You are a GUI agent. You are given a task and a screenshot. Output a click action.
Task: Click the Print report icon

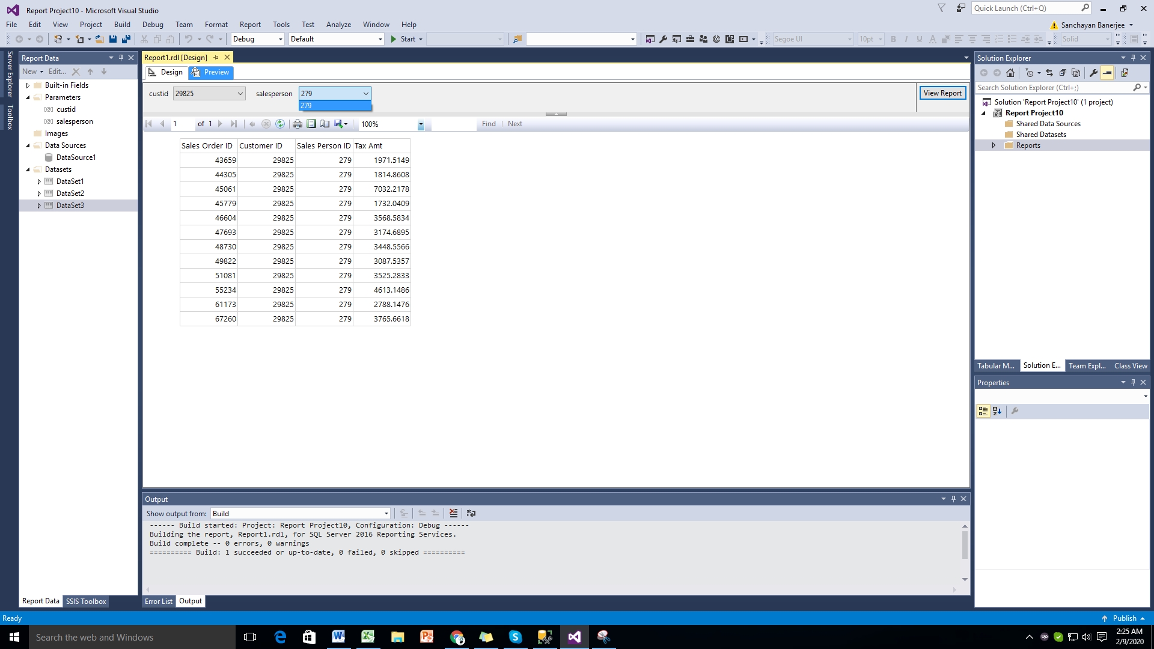point(297,124)
